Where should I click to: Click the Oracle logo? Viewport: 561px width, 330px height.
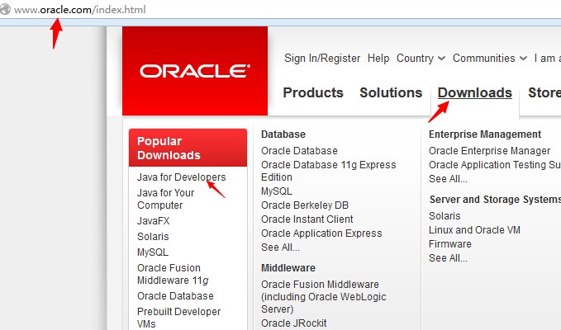(x=195, y=71)
